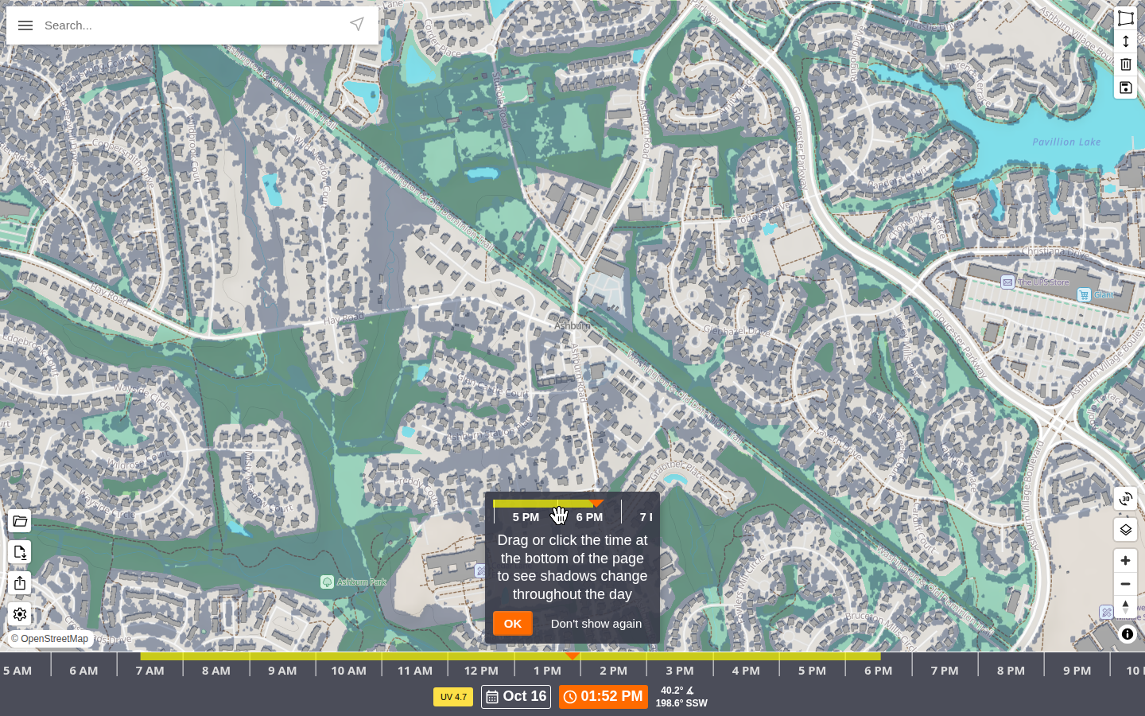This screenshot has width=1145, height=716.
Task: Open the info circle button
Action: tap(1127, 634)
